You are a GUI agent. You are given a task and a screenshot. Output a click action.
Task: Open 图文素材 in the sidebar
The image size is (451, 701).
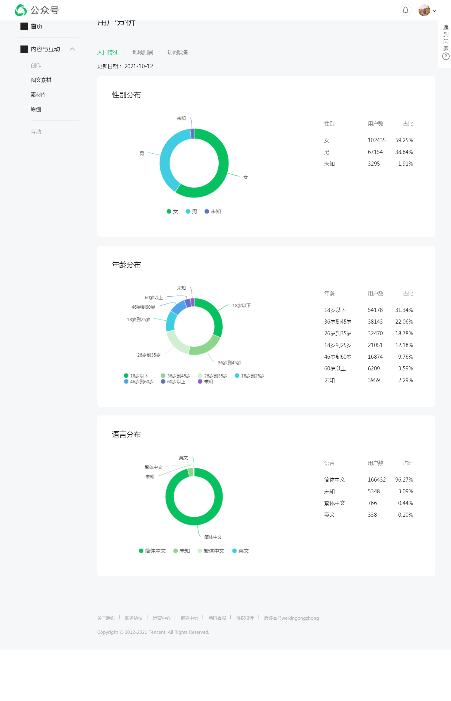pyautogui.click(x=41, y=80)
